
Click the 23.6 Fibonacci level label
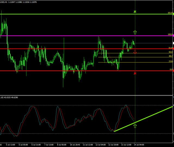coord(170,61)
